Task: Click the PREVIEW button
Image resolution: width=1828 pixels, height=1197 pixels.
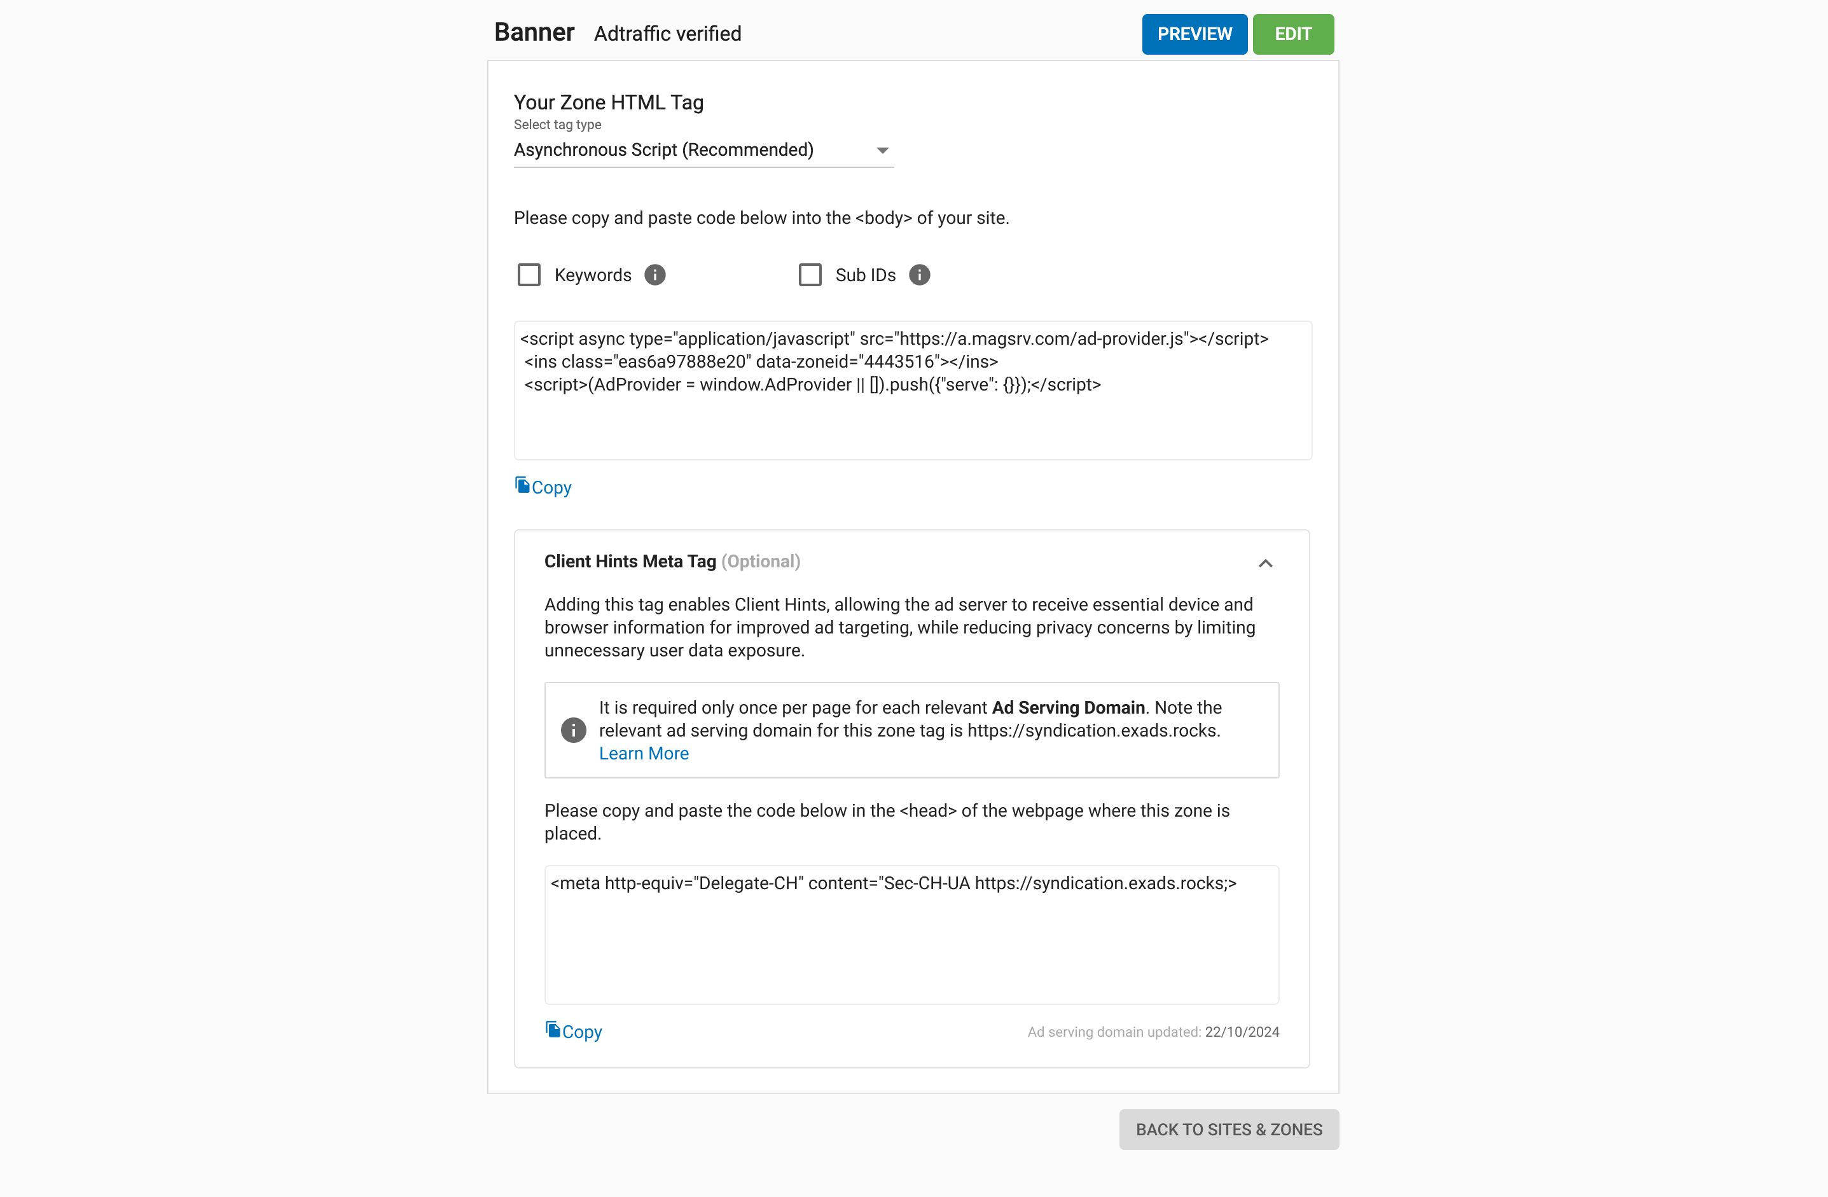Action: click(x=1194, y=34)
